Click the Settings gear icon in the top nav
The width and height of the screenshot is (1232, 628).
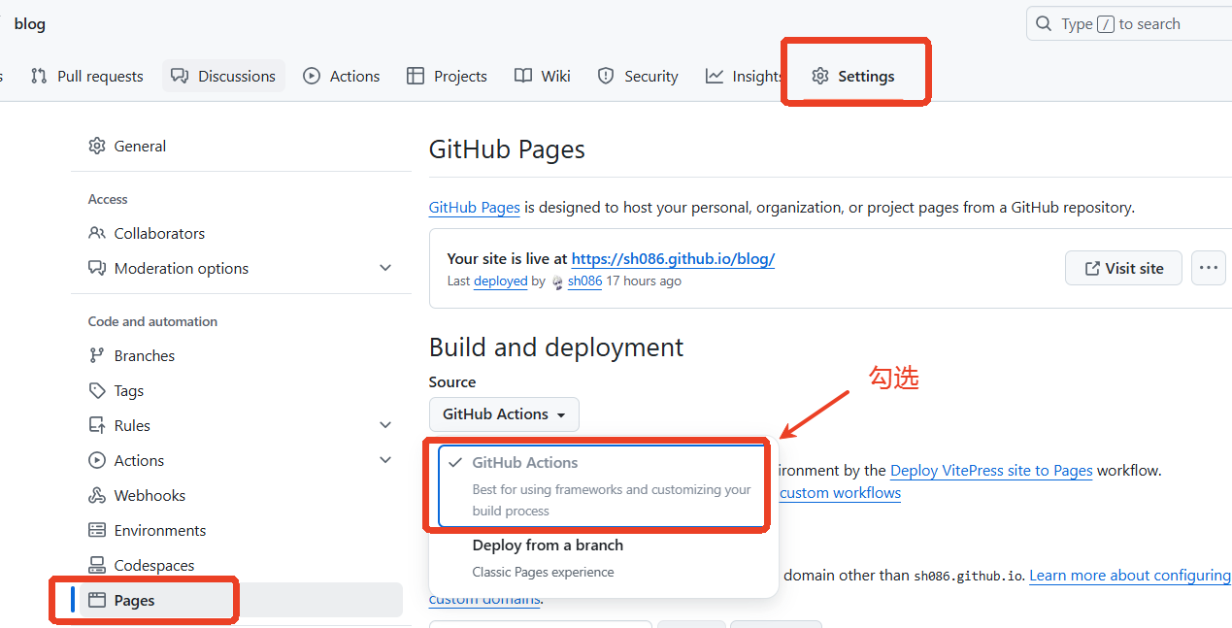[820, 76]
